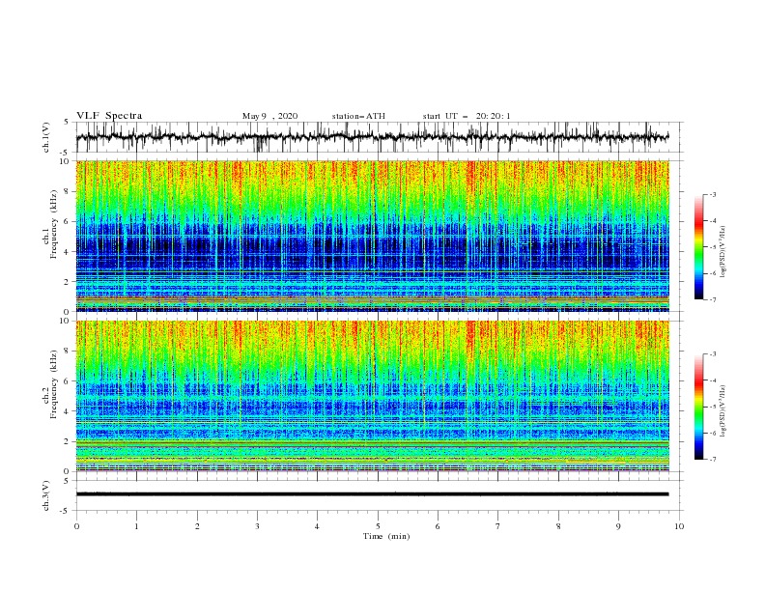Click the time axis tick label "7"

pos(498,526)
